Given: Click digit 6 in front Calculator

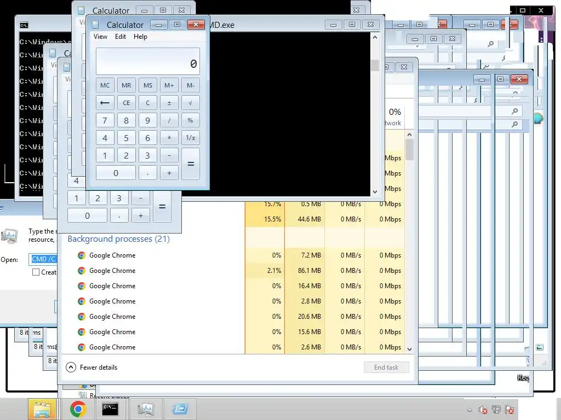Looking at the screenshot, I should [148, 138].
